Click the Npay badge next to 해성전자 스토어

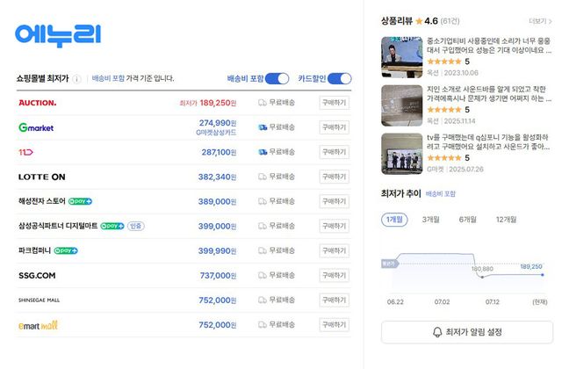80,201
